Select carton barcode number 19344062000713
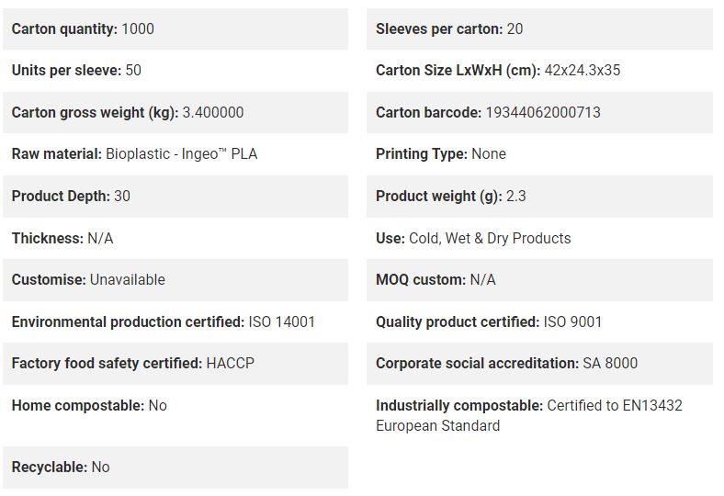This screenshot has height=496, width=724. point(543,112)
